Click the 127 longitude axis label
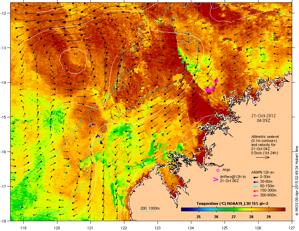 292,228
